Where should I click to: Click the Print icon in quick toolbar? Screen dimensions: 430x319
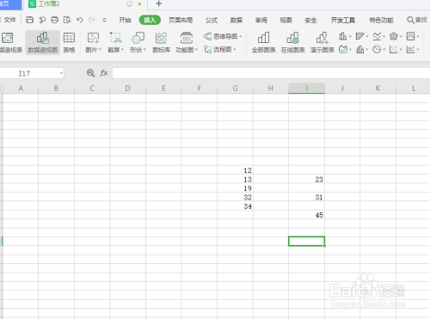(x=54, y=20)
